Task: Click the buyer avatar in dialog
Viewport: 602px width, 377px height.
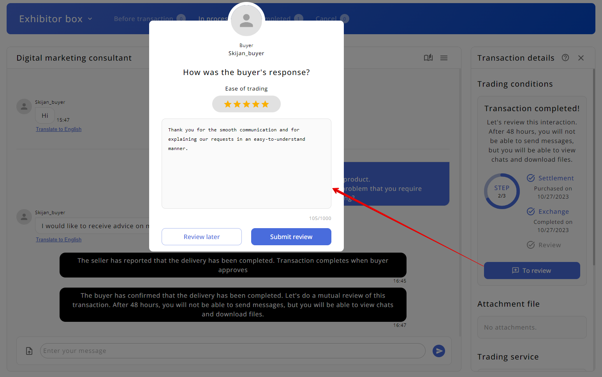Action: coord(246,21)
